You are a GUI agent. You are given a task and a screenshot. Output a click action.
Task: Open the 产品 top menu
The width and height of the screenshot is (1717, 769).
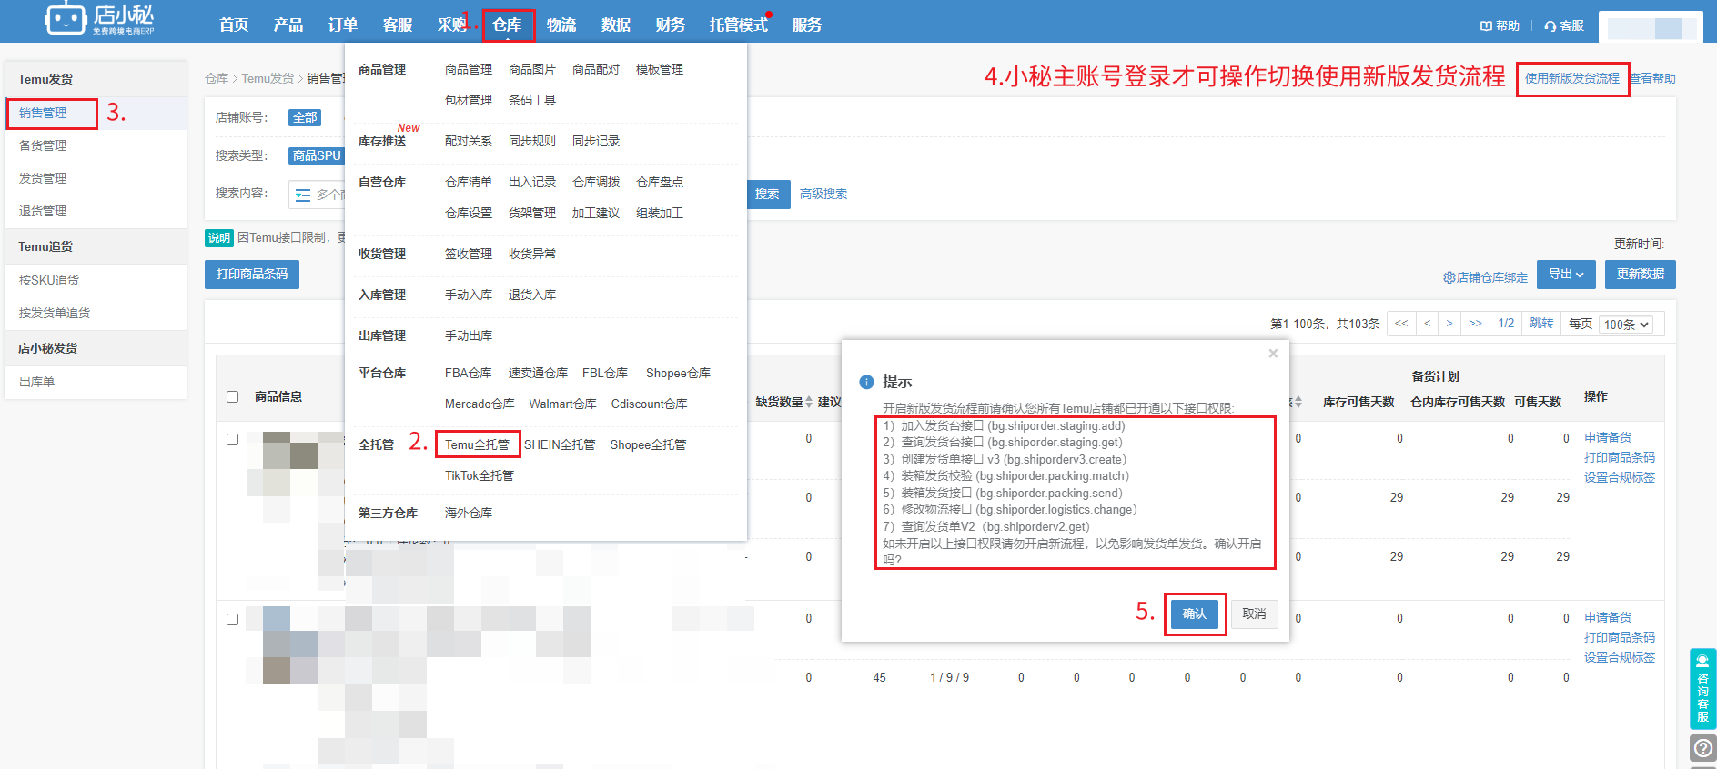[288, 25]
